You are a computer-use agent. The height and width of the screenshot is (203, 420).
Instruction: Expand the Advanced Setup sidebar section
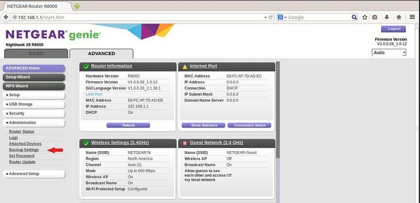[34, 174]
